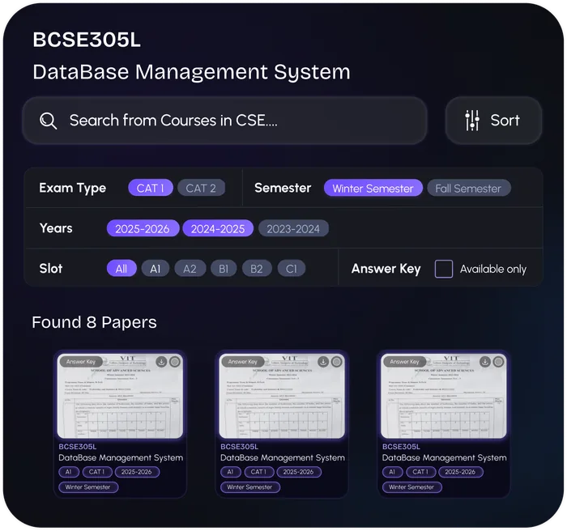Click the CAT 1 tag on middle paper card
This screenshot has height=531, width=567.
pos(258,472)
